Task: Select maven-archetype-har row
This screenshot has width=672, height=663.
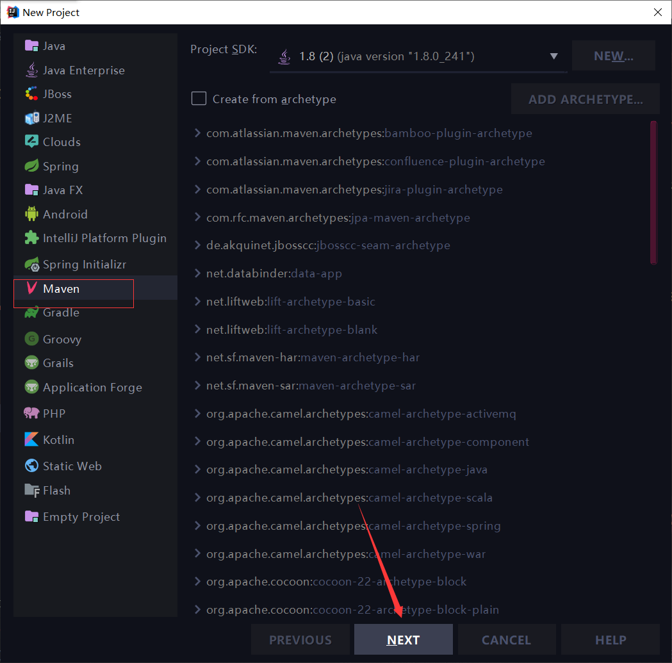Action: tap(419, 357)
